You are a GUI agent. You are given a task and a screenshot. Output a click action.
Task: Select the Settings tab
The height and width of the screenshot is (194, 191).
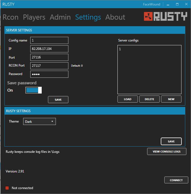[x=88, y=17]
